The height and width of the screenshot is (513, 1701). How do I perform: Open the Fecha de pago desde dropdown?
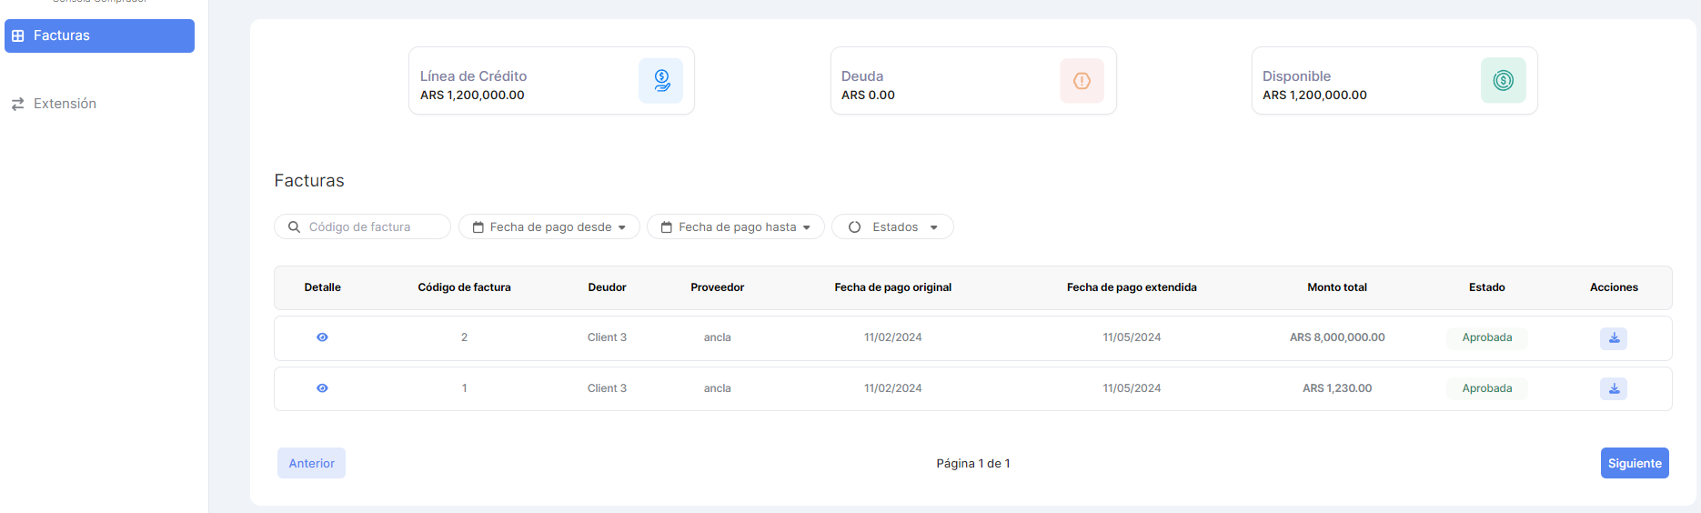point(549,227)
